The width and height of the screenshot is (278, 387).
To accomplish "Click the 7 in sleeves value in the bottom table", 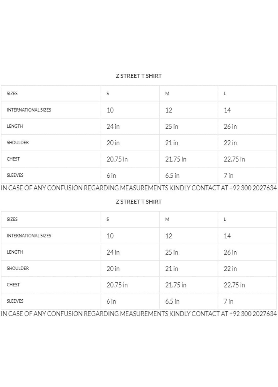I will 229,302.
